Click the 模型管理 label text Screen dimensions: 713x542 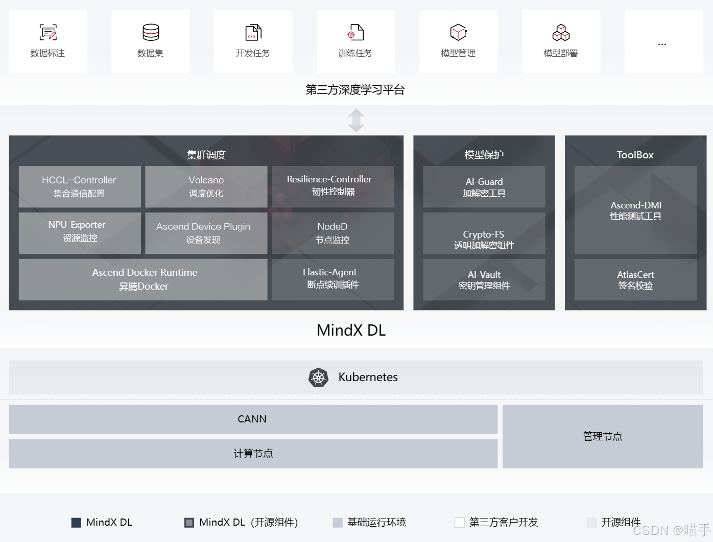(x=458, y=53)
